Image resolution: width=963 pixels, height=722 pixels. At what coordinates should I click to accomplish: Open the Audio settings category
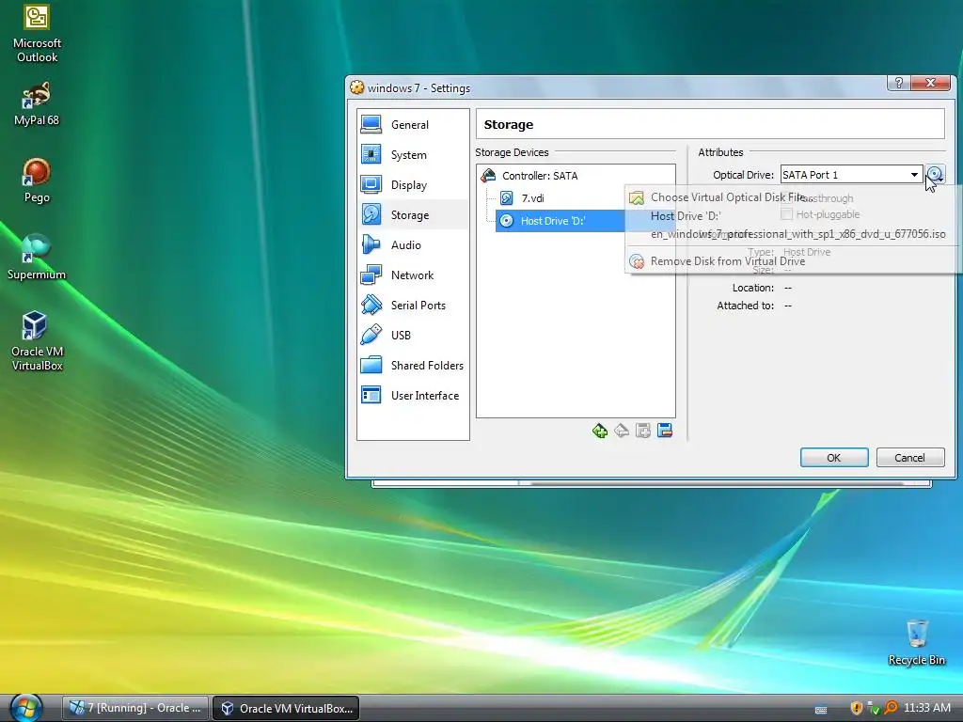413,245
